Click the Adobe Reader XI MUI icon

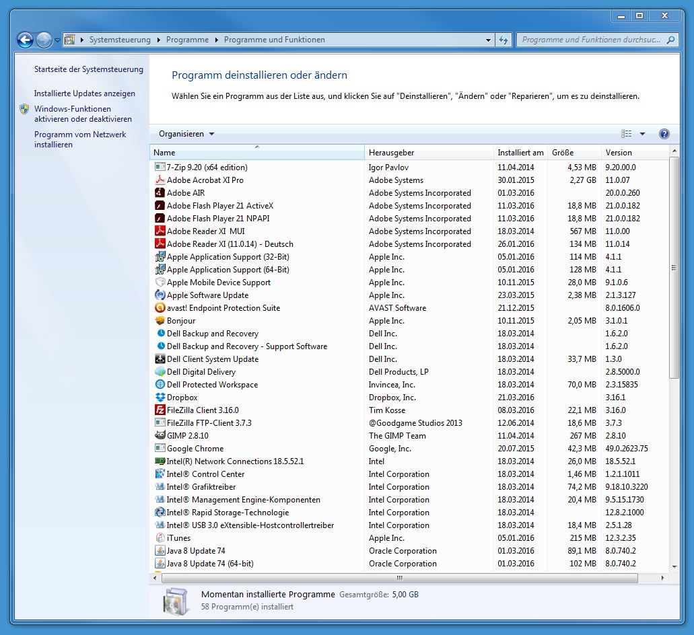pos(160,231)
